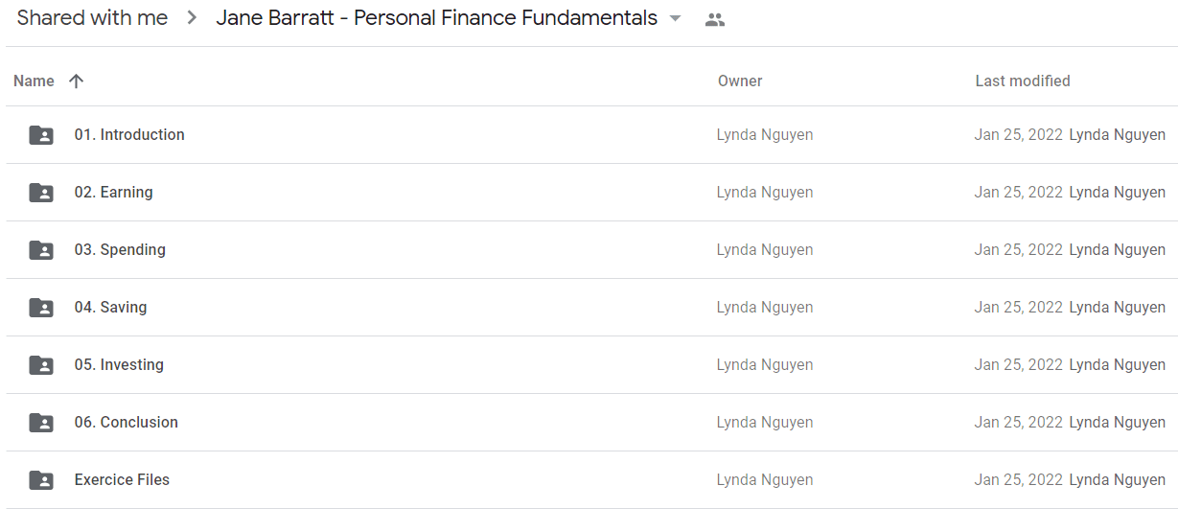Select the folder icon next to 03. Spending
This screenshot has height=509, width=1178.
[41, 250]
